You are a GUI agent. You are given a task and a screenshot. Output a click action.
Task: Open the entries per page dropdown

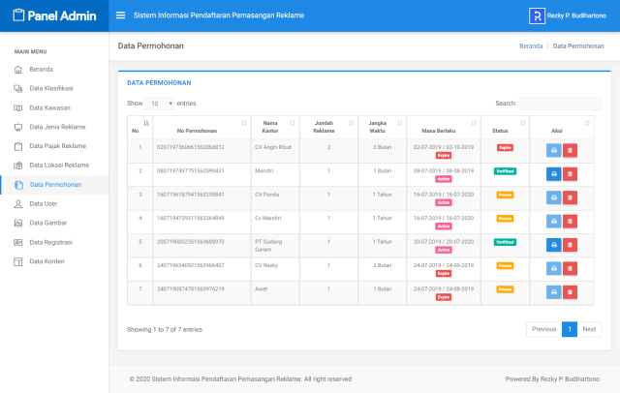pyautogui.click(x=161, y=103)
